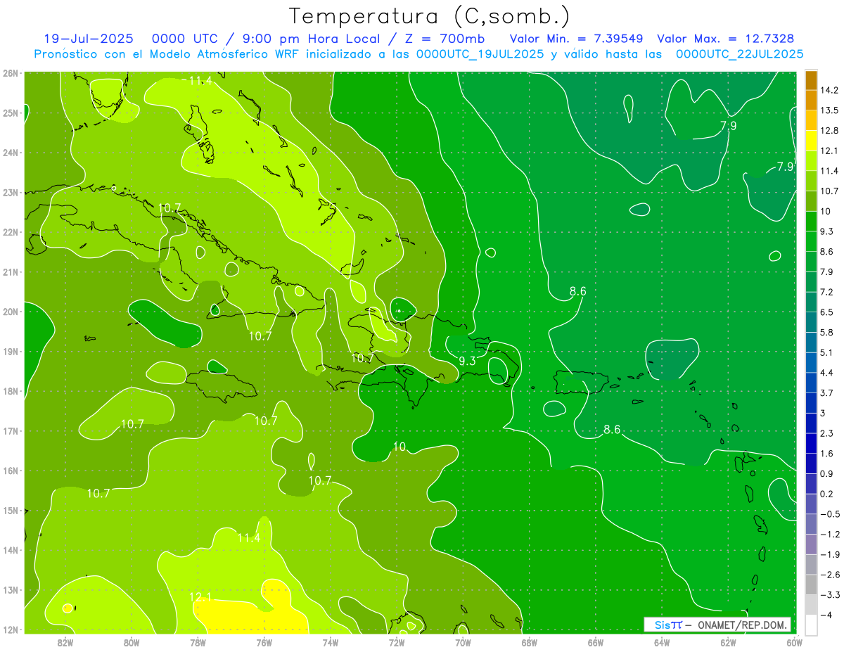The width and height of the screenshot is (844, 652).
Task: Click the 62W longitude axis label
Action: [x=728, y=642]
